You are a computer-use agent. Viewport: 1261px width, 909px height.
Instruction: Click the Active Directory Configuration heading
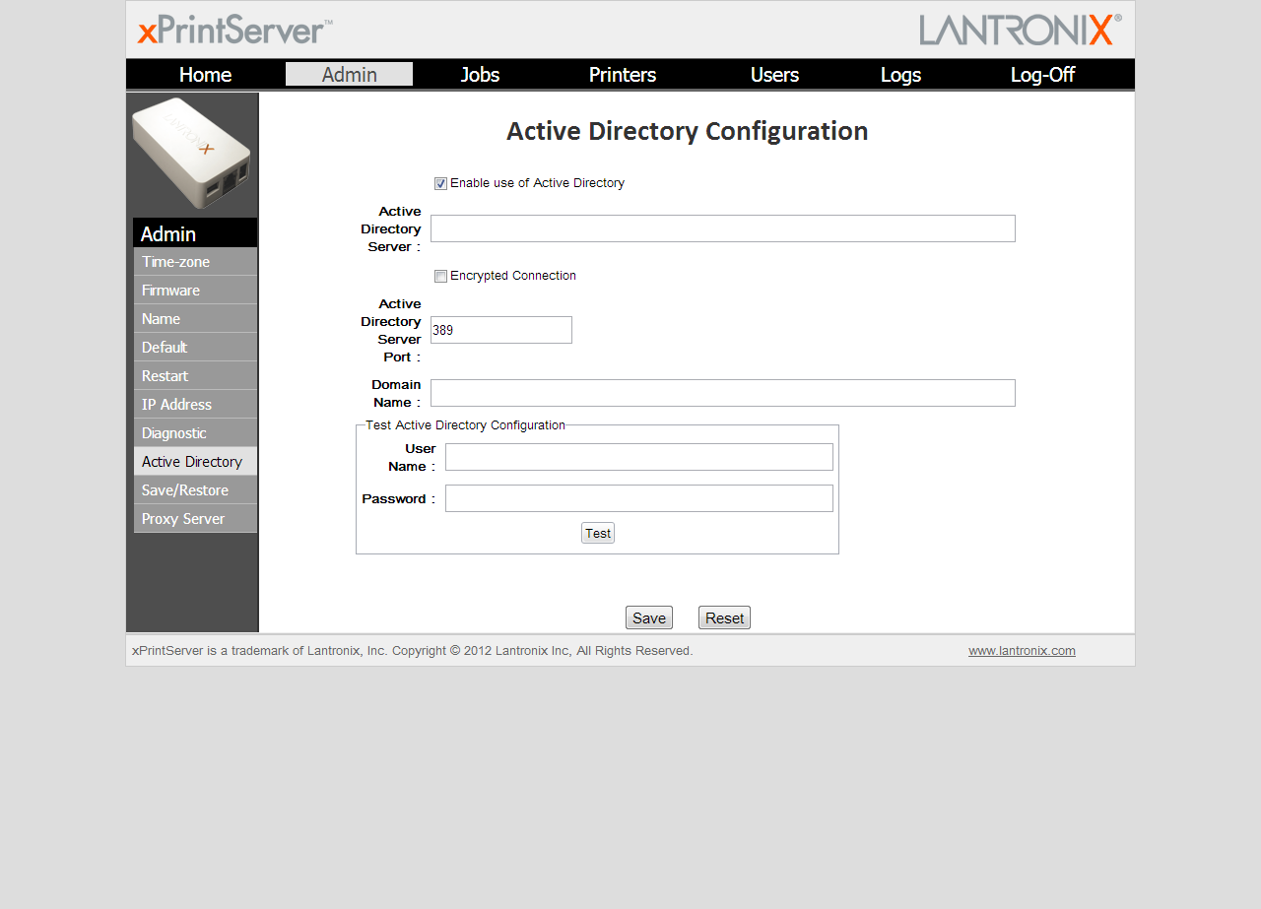pos(688,131)
